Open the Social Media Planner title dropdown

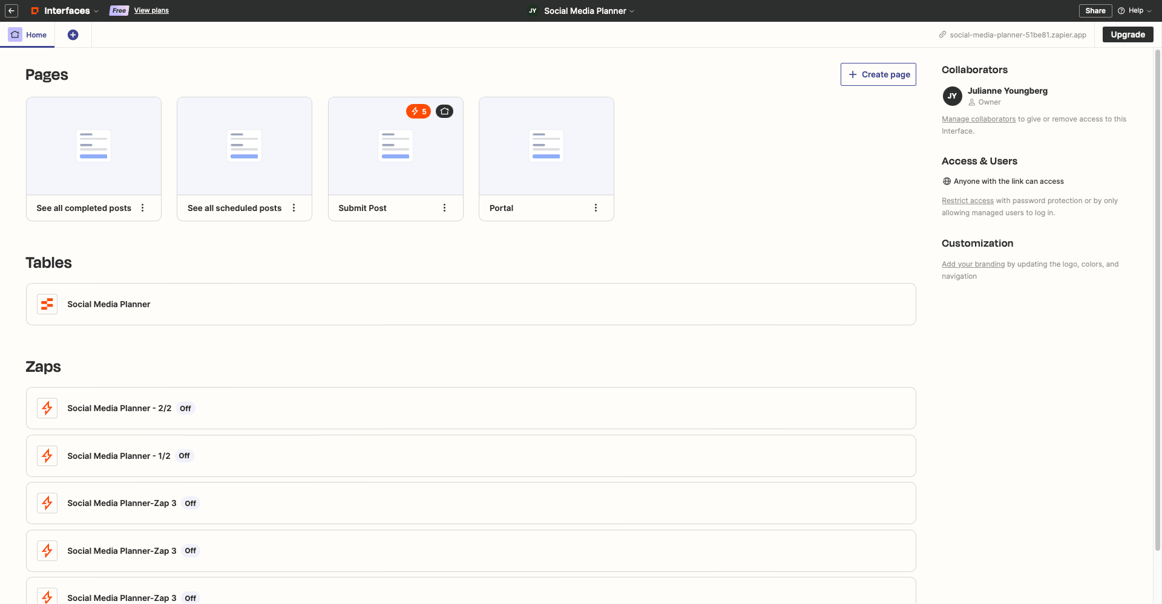point(632,11)
